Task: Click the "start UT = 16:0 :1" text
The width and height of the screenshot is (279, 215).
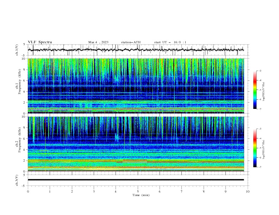Action: tap(170, 42)
